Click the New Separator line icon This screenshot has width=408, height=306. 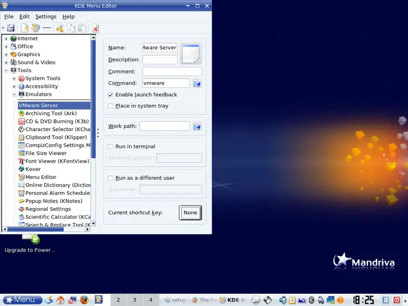pyautogui.click(x=46, y=28)
